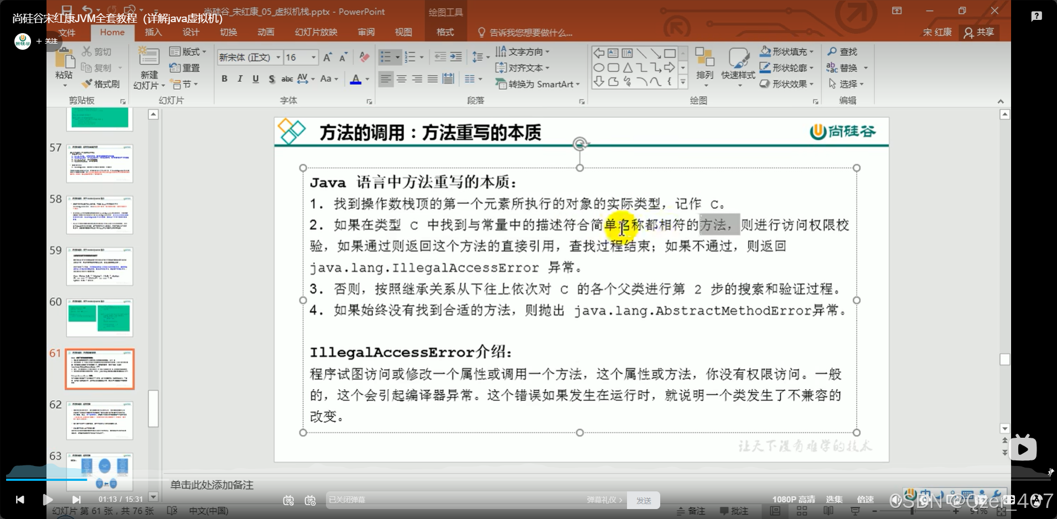Click the Share (共享) button
Image resolution: width=1057 pixels, height=519 pixels.
click(979, 32)
